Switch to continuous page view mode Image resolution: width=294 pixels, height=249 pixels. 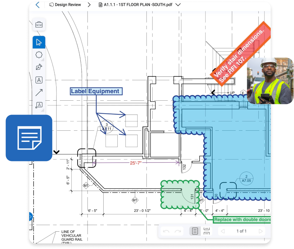click(x=207, y=231)
